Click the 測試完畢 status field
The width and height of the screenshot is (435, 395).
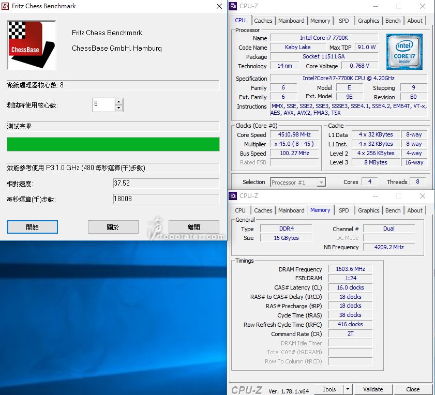click(113, 127)
